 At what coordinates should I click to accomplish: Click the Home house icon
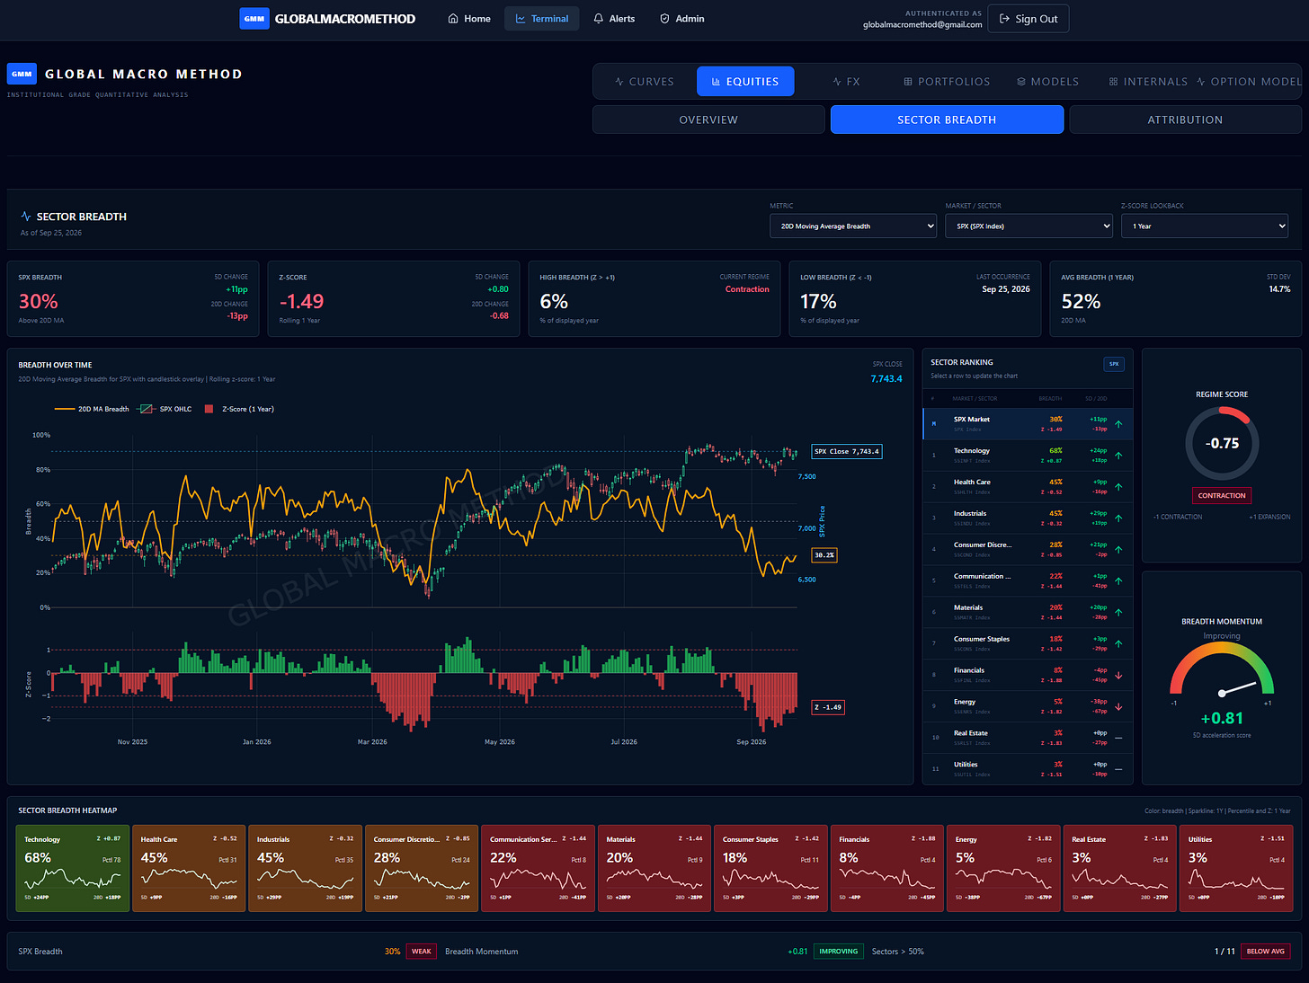[453, 19]
